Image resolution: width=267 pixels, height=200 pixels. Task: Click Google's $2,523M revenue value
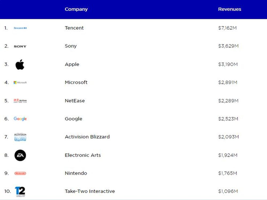[228, 119]
